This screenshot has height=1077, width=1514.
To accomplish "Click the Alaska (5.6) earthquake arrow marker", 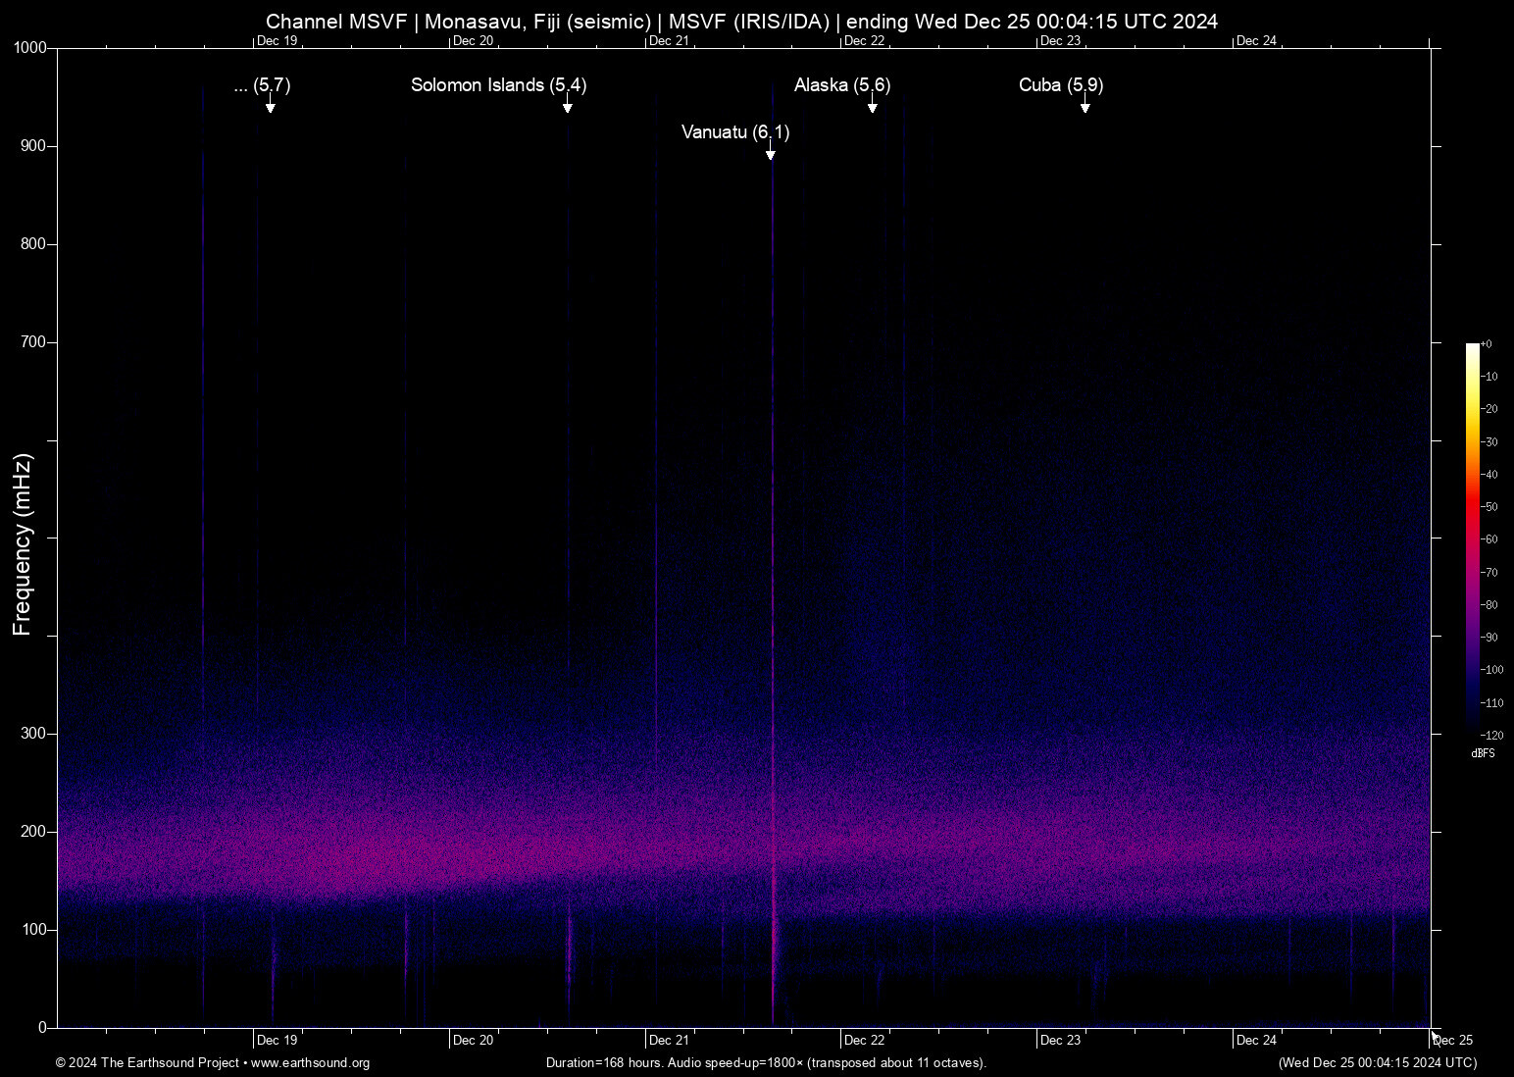I will pyautogui.click(x=873, y=106).
